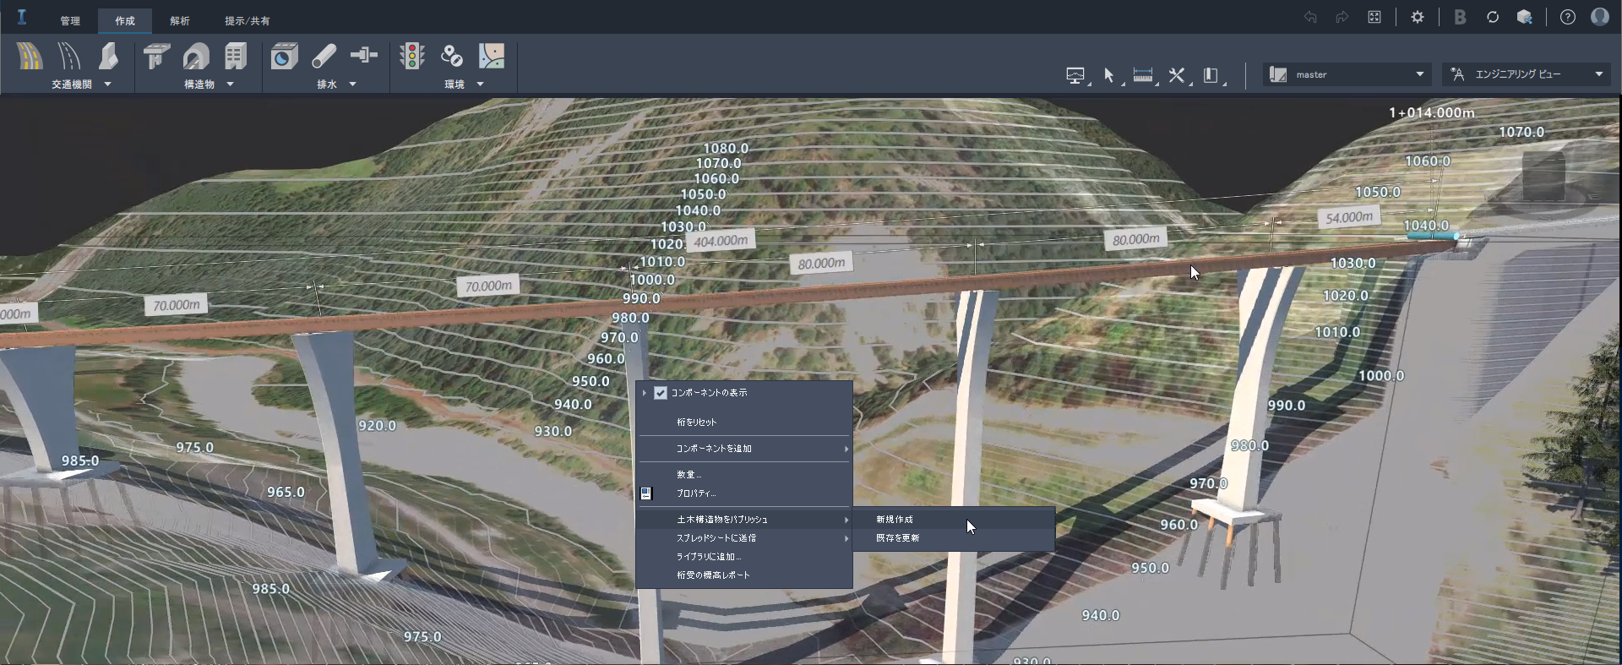This screenshot has width=1622, height=665.
Task: Select the planning roads tool icon
Action: pyautogui.click(x=30, y=56)
